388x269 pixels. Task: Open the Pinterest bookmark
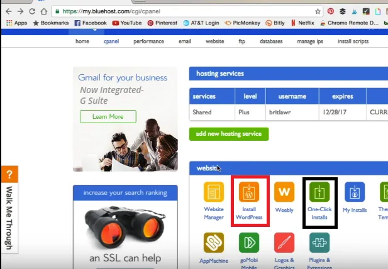coord(162,23)
